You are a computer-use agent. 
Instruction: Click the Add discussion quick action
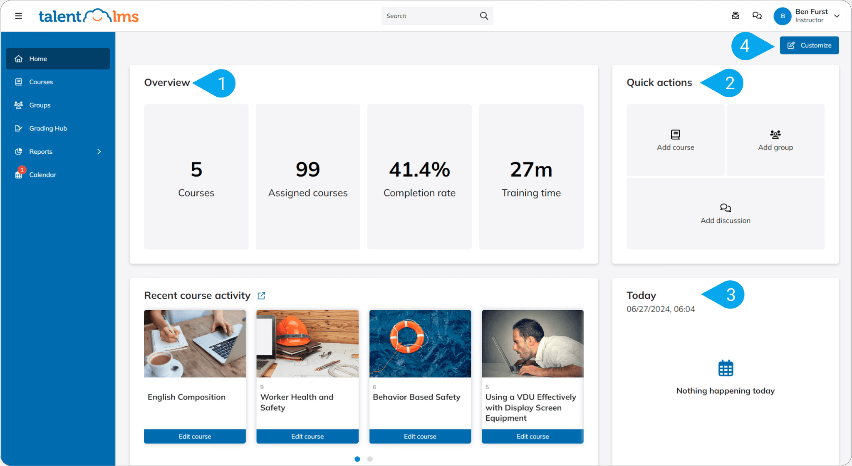(x=725, y=213)
